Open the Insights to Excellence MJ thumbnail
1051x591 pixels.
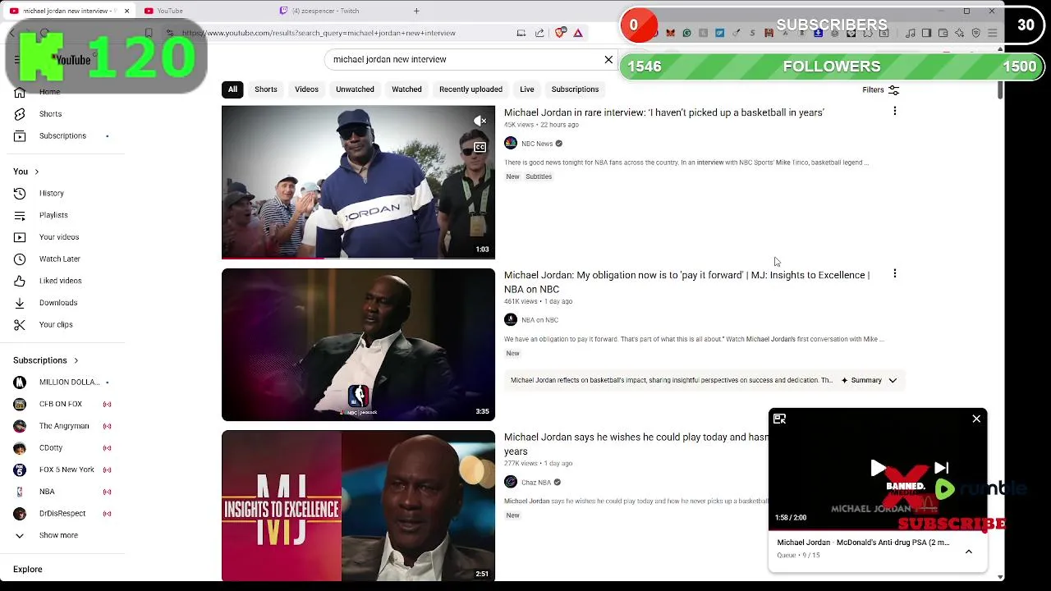(358, 506)
